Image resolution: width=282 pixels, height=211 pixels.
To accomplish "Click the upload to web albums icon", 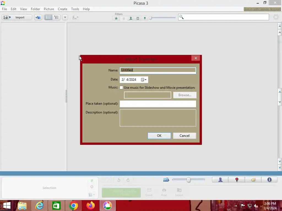I will tap(75, 17).
